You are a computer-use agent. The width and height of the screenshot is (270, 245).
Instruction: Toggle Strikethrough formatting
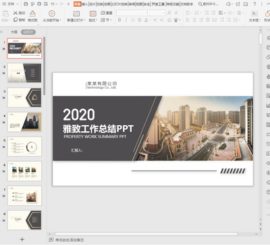coord(140,20)
